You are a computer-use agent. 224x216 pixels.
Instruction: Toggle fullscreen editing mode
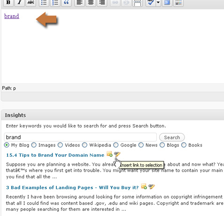tap(167, 3)
